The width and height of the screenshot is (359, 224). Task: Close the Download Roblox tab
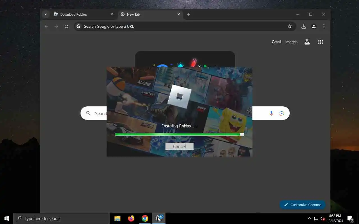(x=112, y=14)
